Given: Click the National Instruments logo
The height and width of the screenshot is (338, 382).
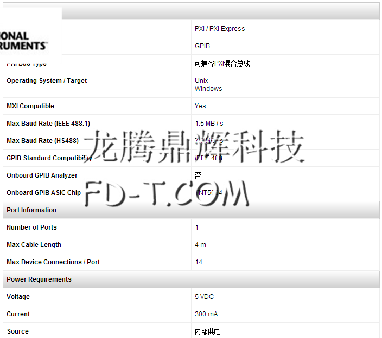Looking at the screenshot, I should point(24,41).
